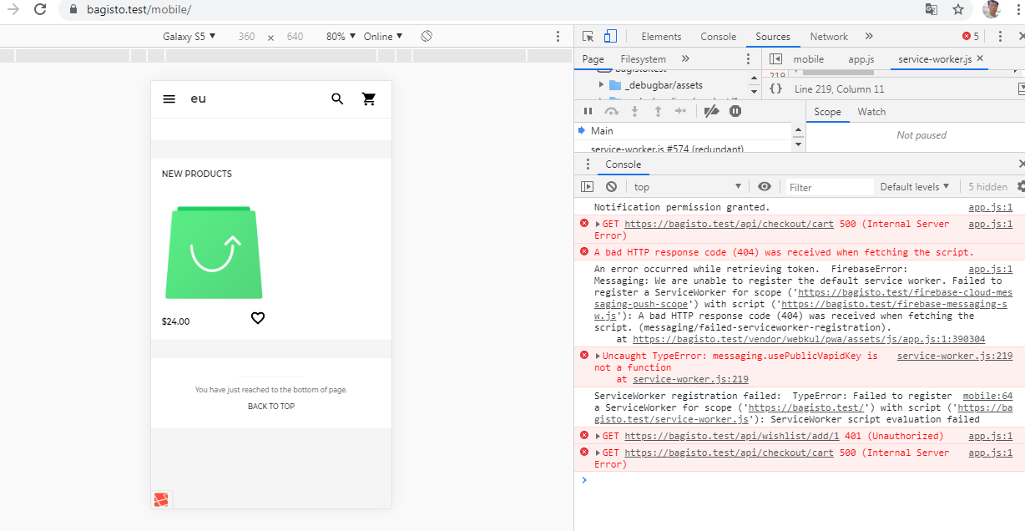Viewport: 1025px width, 531px height.
Task: Click the toggle device toolbar icon
Action: (x=612, y=36)
